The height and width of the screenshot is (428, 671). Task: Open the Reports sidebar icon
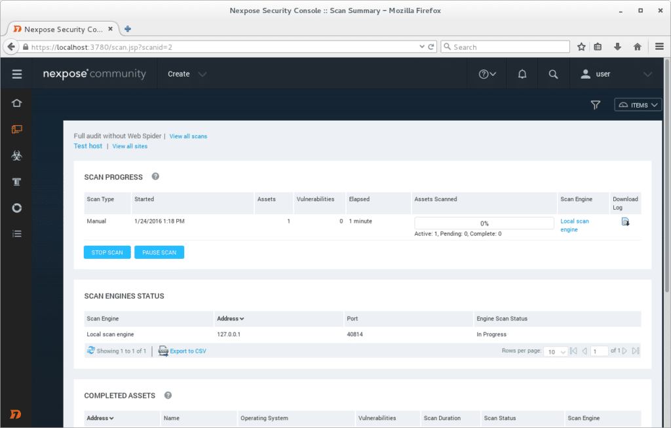tap(16, 208)
